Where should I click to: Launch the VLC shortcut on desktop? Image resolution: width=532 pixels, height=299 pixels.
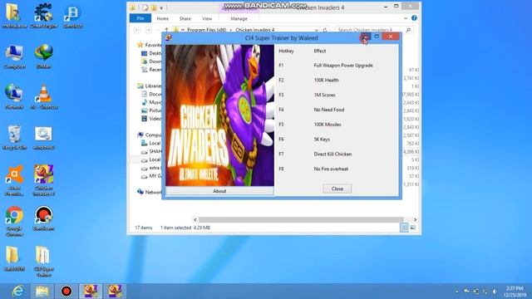pos(43,97)
